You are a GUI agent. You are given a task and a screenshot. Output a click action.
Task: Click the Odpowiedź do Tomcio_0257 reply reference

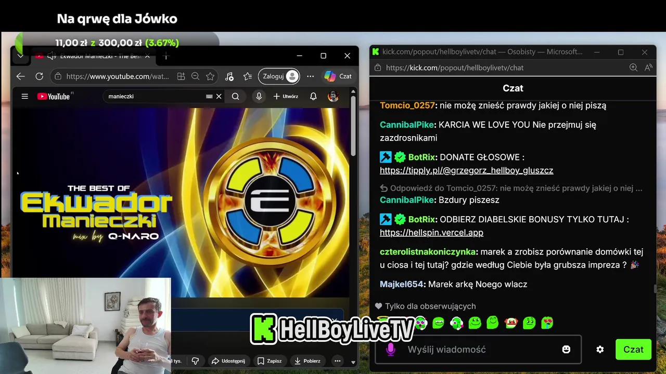[511, 188]
